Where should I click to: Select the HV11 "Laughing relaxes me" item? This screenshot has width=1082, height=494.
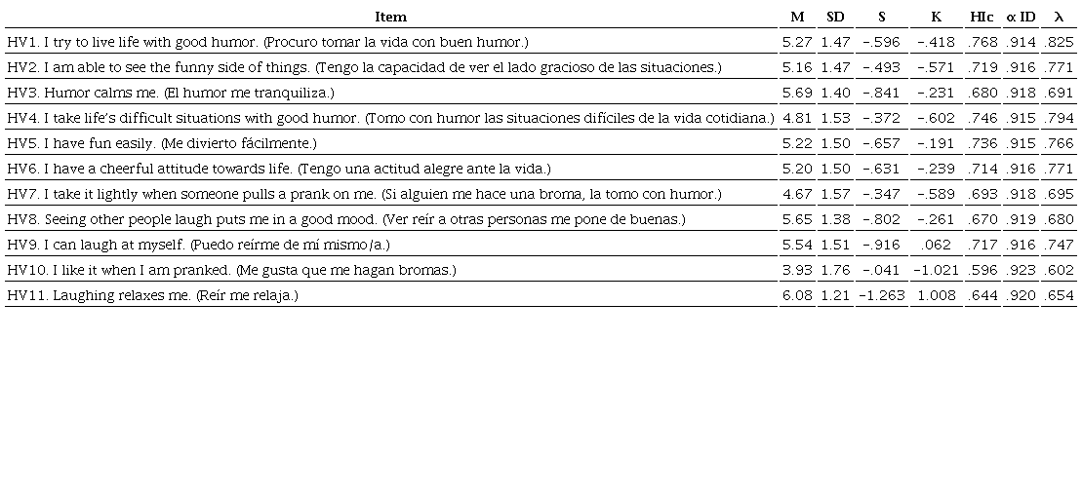pos(152,295)
